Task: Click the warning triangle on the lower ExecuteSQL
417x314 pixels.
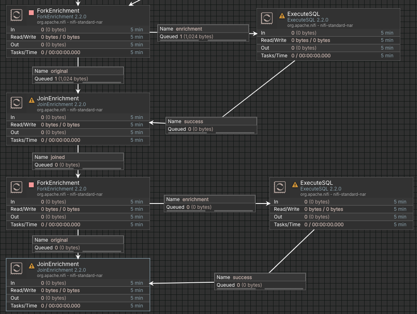Action: coord(295,185)
